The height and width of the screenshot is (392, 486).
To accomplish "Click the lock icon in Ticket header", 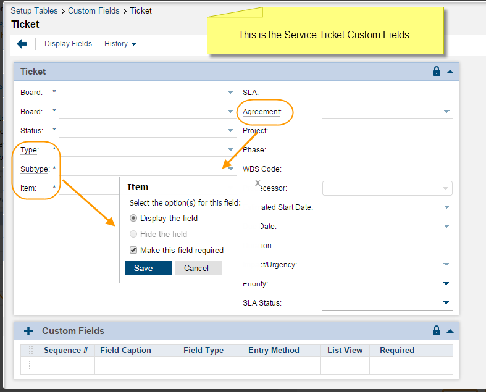I will tap(437, 72).
